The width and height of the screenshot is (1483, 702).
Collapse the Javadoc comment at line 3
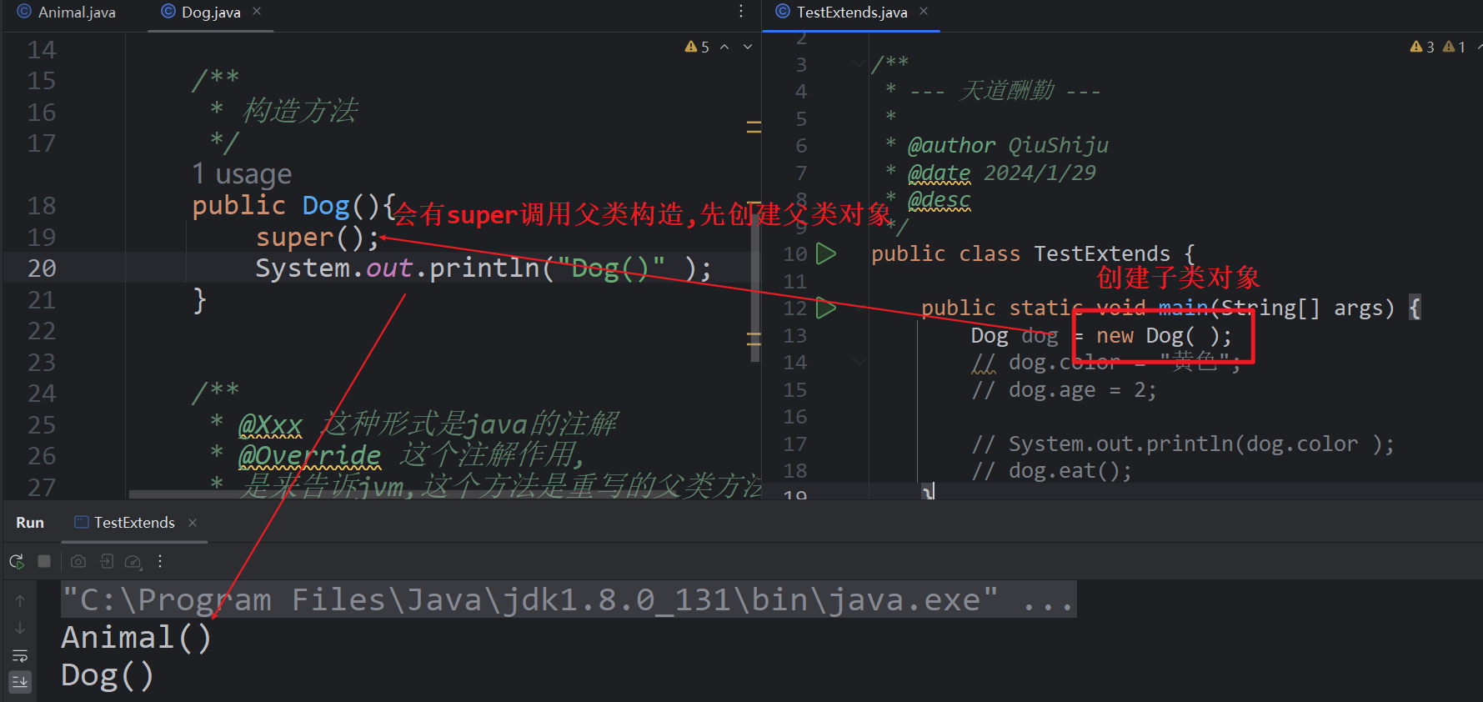click(x=859, y=63)
